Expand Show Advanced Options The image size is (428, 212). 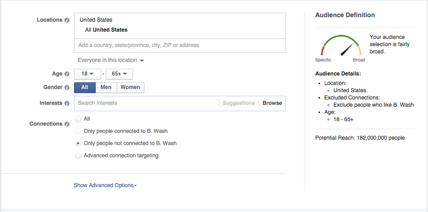(105, 185)
